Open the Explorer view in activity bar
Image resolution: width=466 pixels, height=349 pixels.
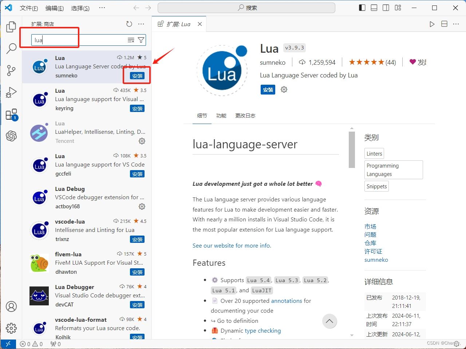point(11,27)
